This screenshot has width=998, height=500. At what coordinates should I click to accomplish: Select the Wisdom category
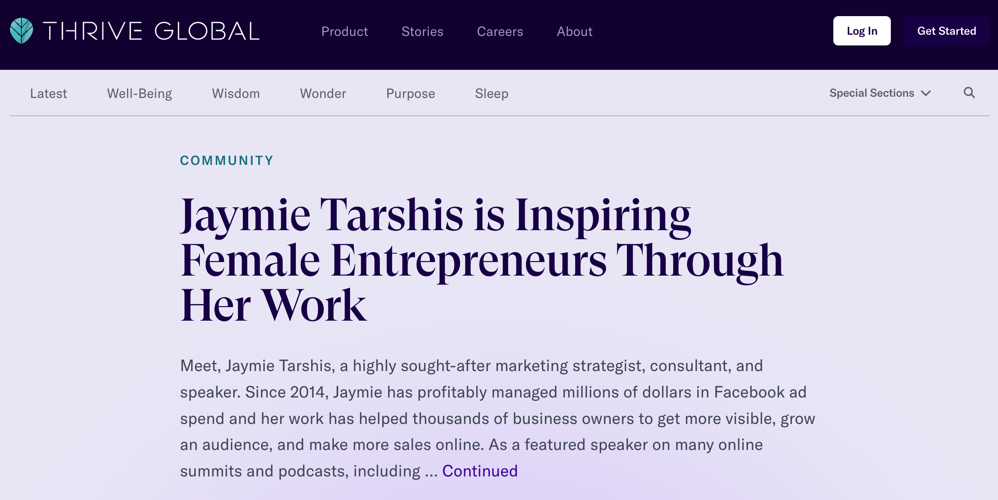pyautogui.click(x=236, y=93)
